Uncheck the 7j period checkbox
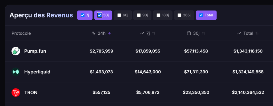273x106 pixels. [83, 15]
